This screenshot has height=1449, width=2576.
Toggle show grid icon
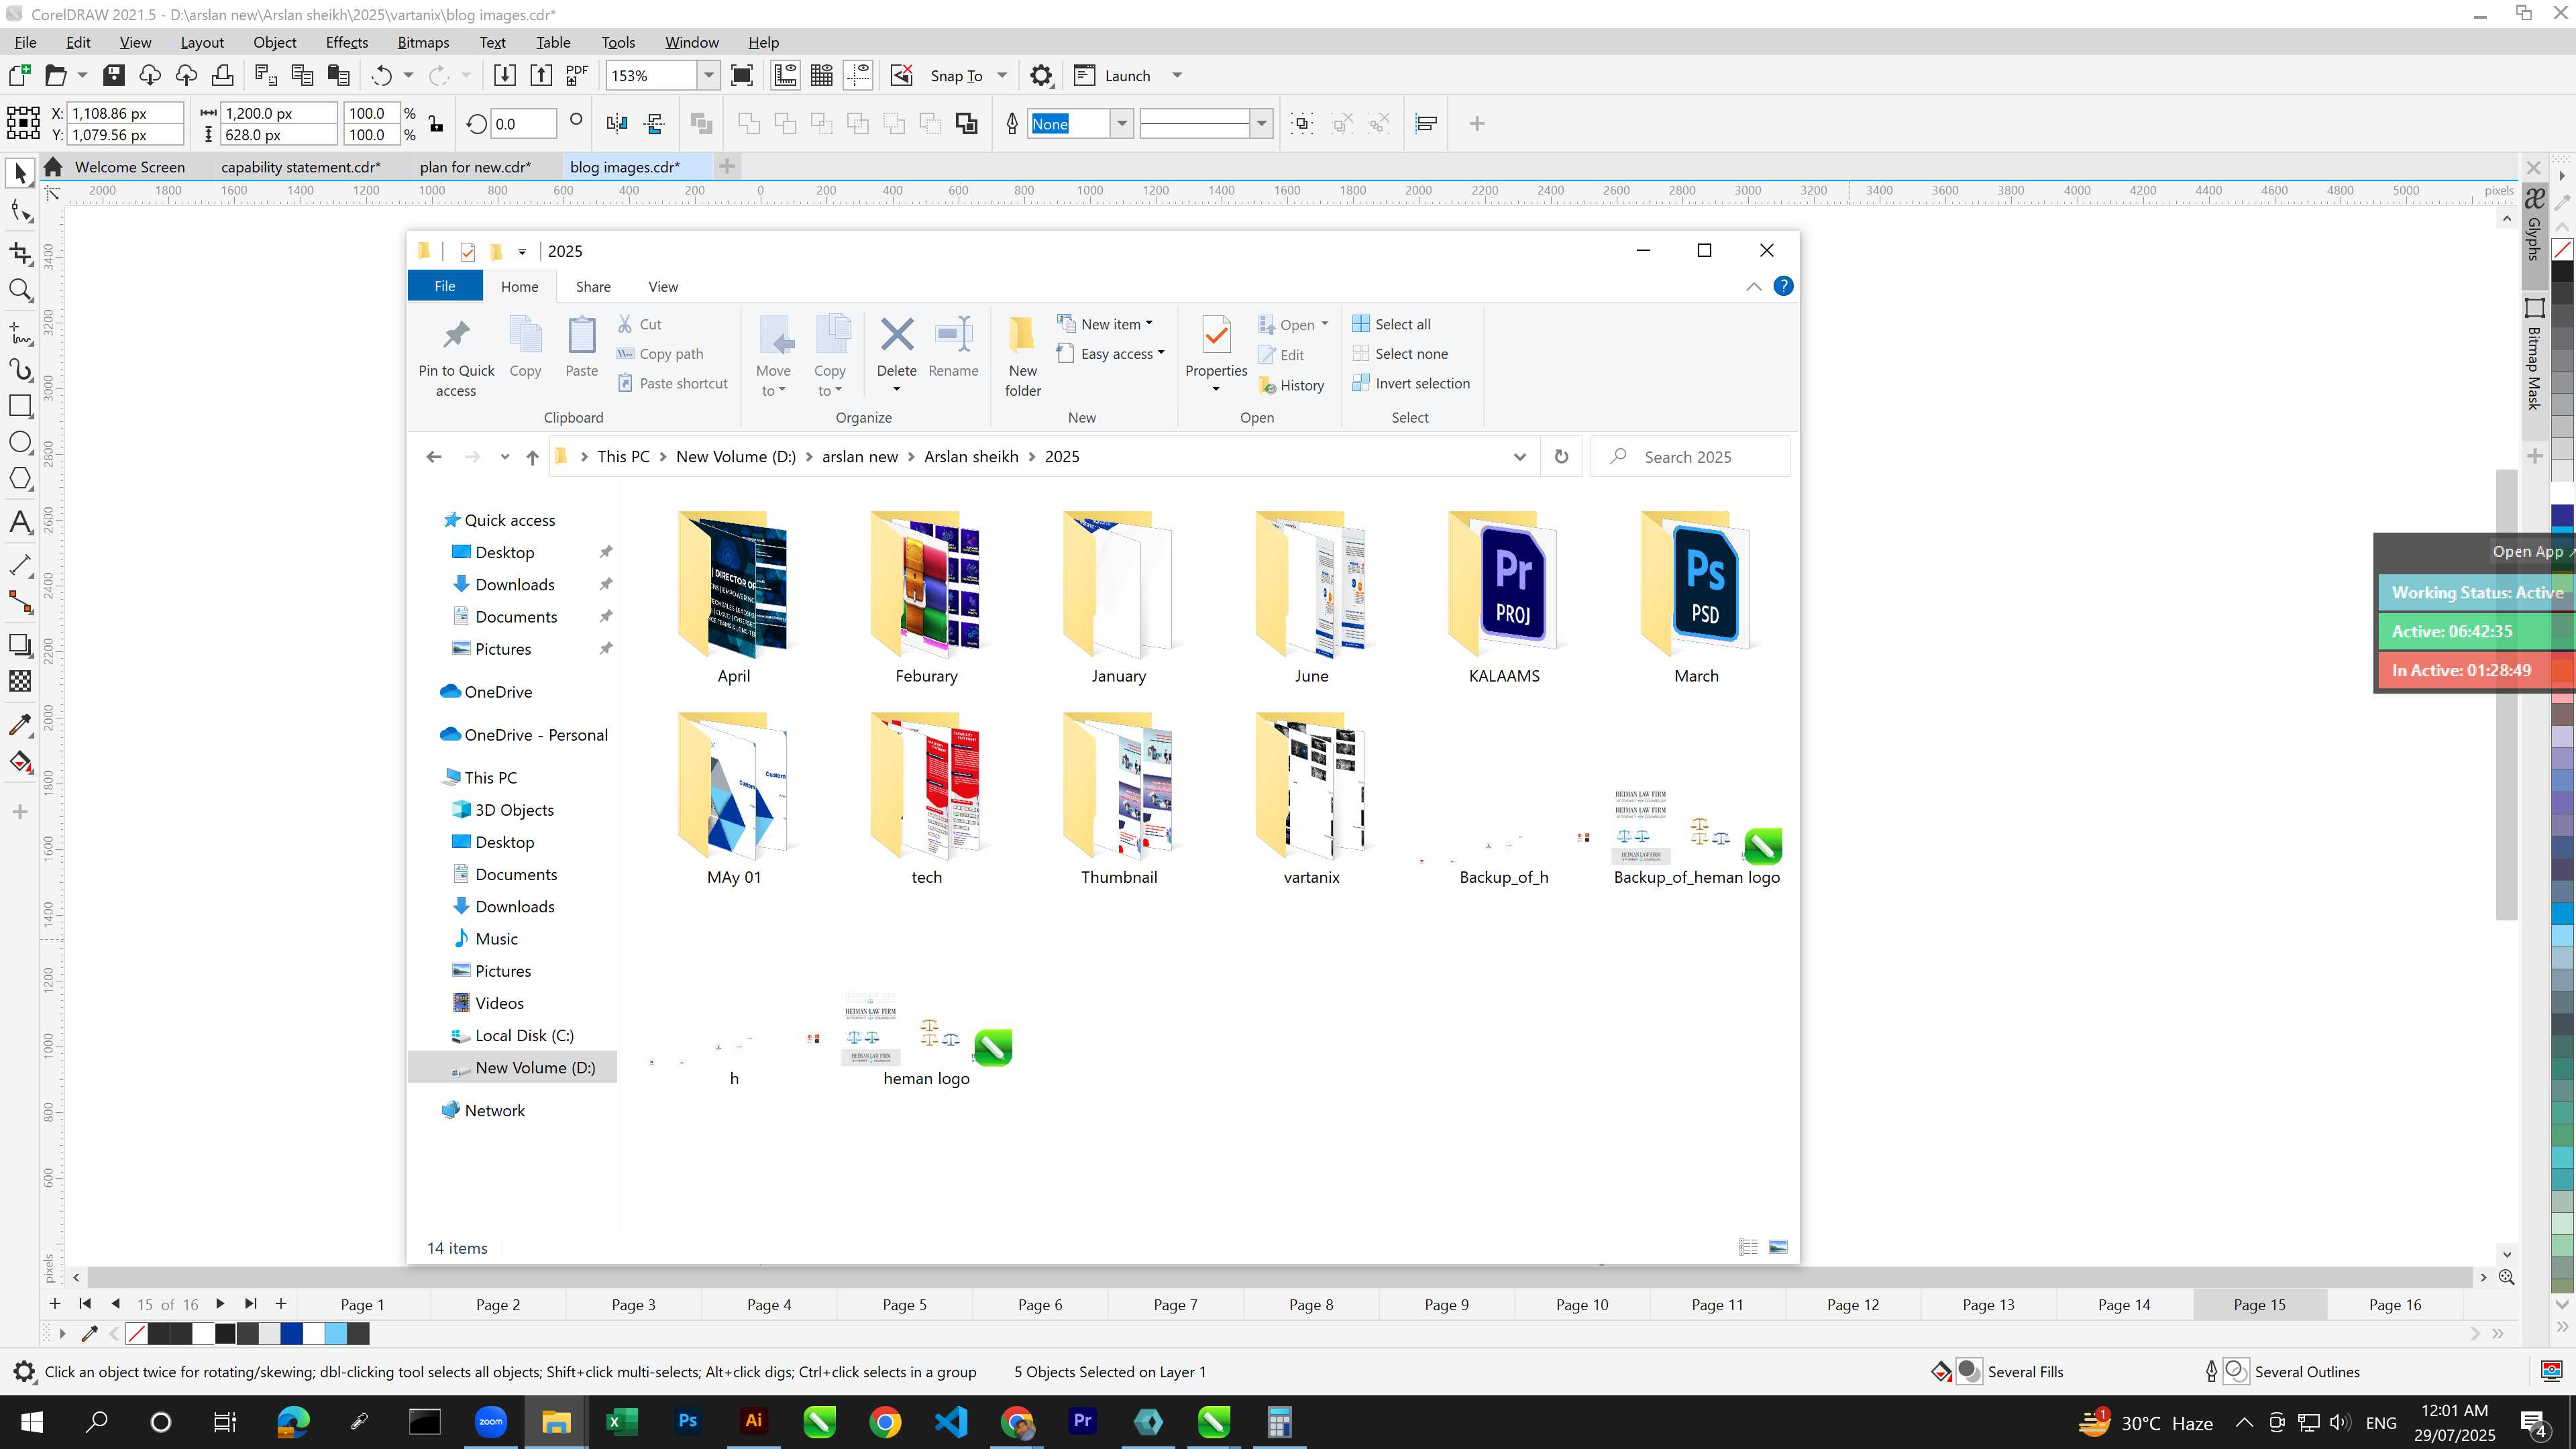pos(822,75)
